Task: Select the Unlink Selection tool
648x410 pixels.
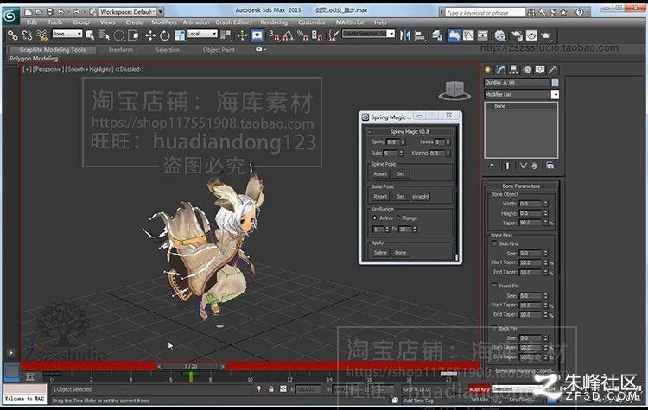Action: tap(28, 36)
